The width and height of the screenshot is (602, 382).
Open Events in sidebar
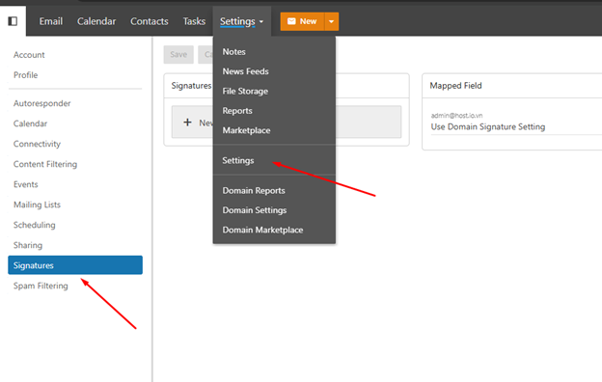(x=26, y=184)
